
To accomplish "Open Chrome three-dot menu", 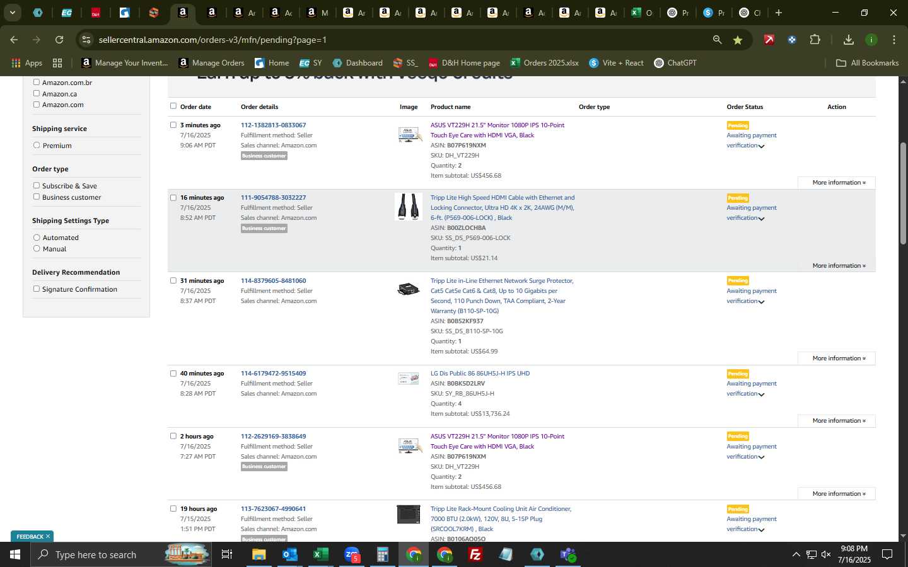I will pyautogui.click(x=894, y=40).
